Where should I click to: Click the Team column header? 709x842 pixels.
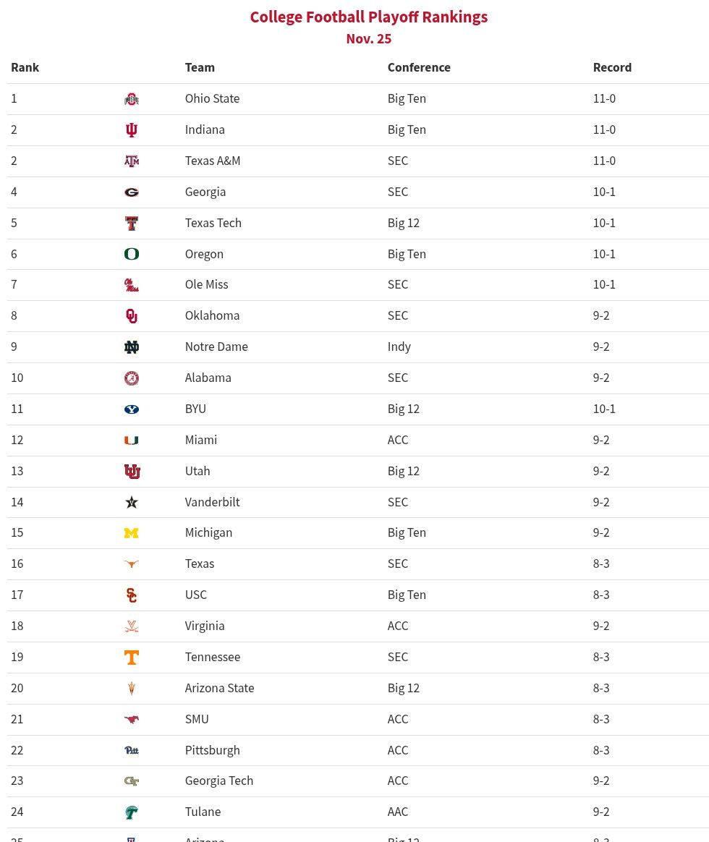click(200, 67)
